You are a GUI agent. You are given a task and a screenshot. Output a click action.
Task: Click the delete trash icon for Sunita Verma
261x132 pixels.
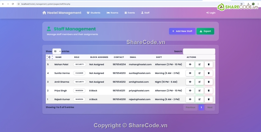pos(209,73)
